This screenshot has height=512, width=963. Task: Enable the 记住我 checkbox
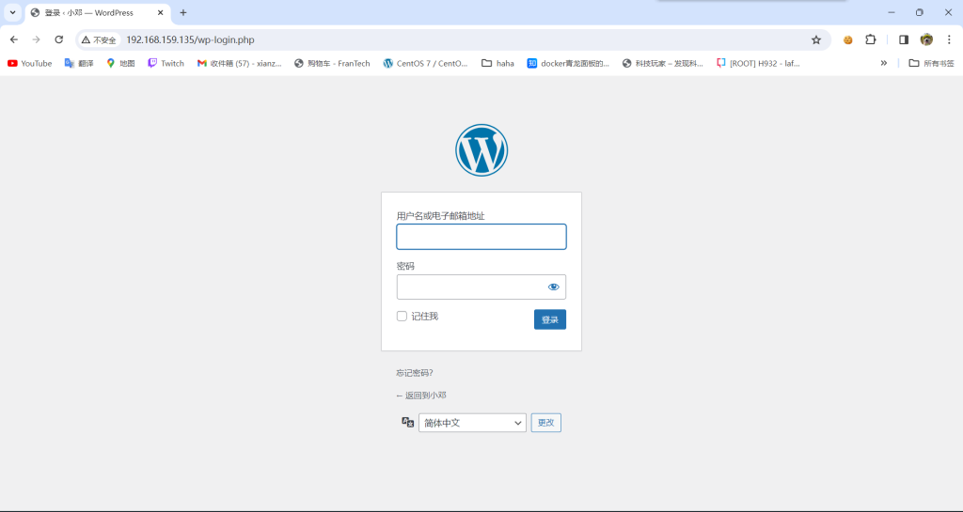pyautogui.click(x=402, y=317)
